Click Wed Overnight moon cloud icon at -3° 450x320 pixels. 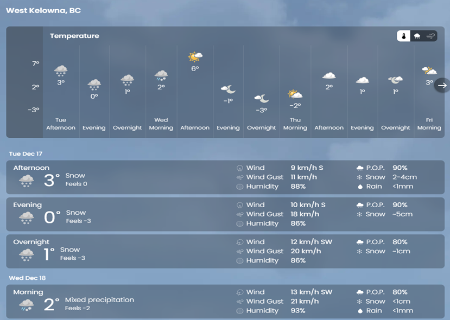[262, 98]
